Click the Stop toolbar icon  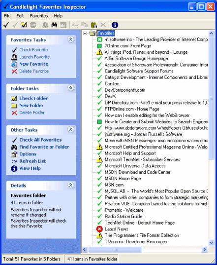[33, 25]
